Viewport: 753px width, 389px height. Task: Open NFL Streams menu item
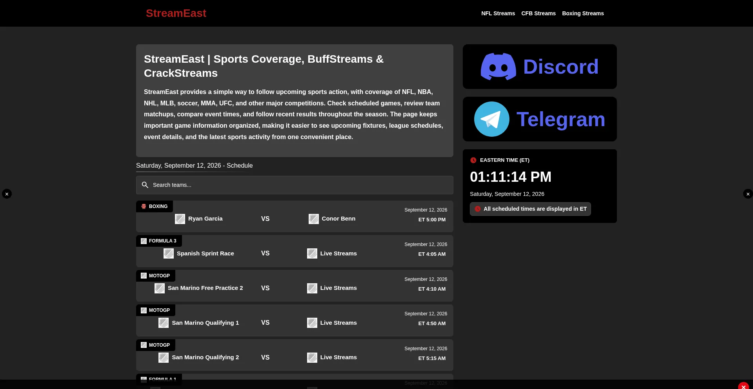pyautogui.click(x=498, y=13)
